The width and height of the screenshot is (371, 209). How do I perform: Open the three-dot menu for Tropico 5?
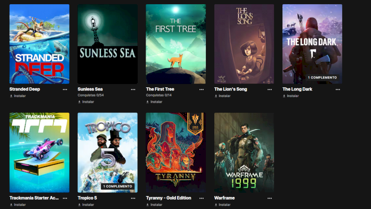tap(133, 198)
